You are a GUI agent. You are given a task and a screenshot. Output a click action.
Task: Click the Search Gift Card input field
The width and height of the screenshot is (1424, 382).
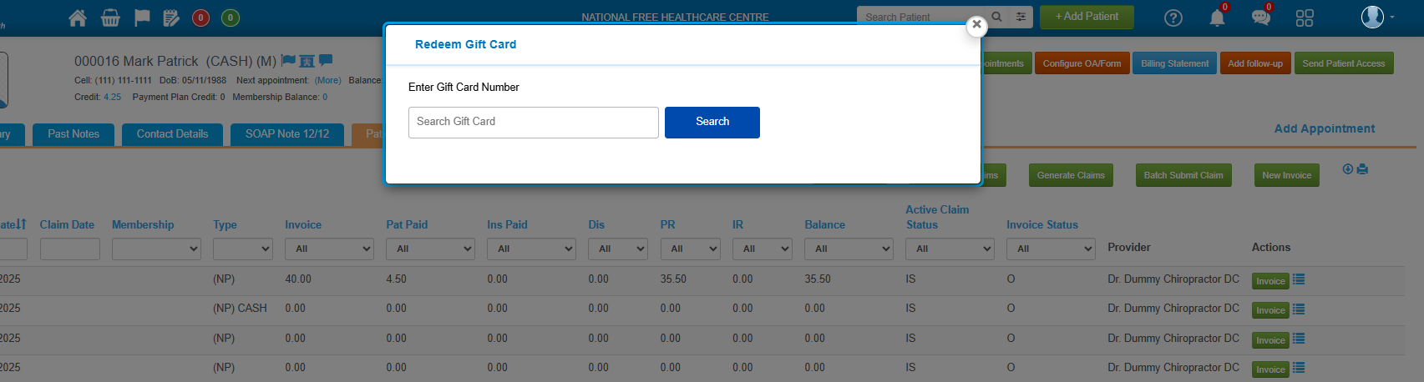click(533, 122)
